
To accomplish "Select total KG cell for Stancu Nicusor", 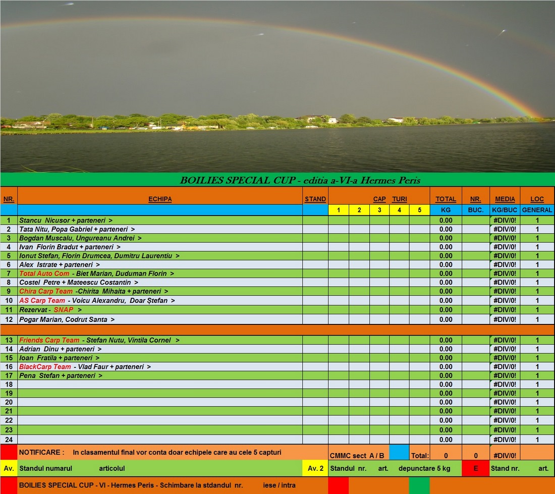I will [446, 221].
